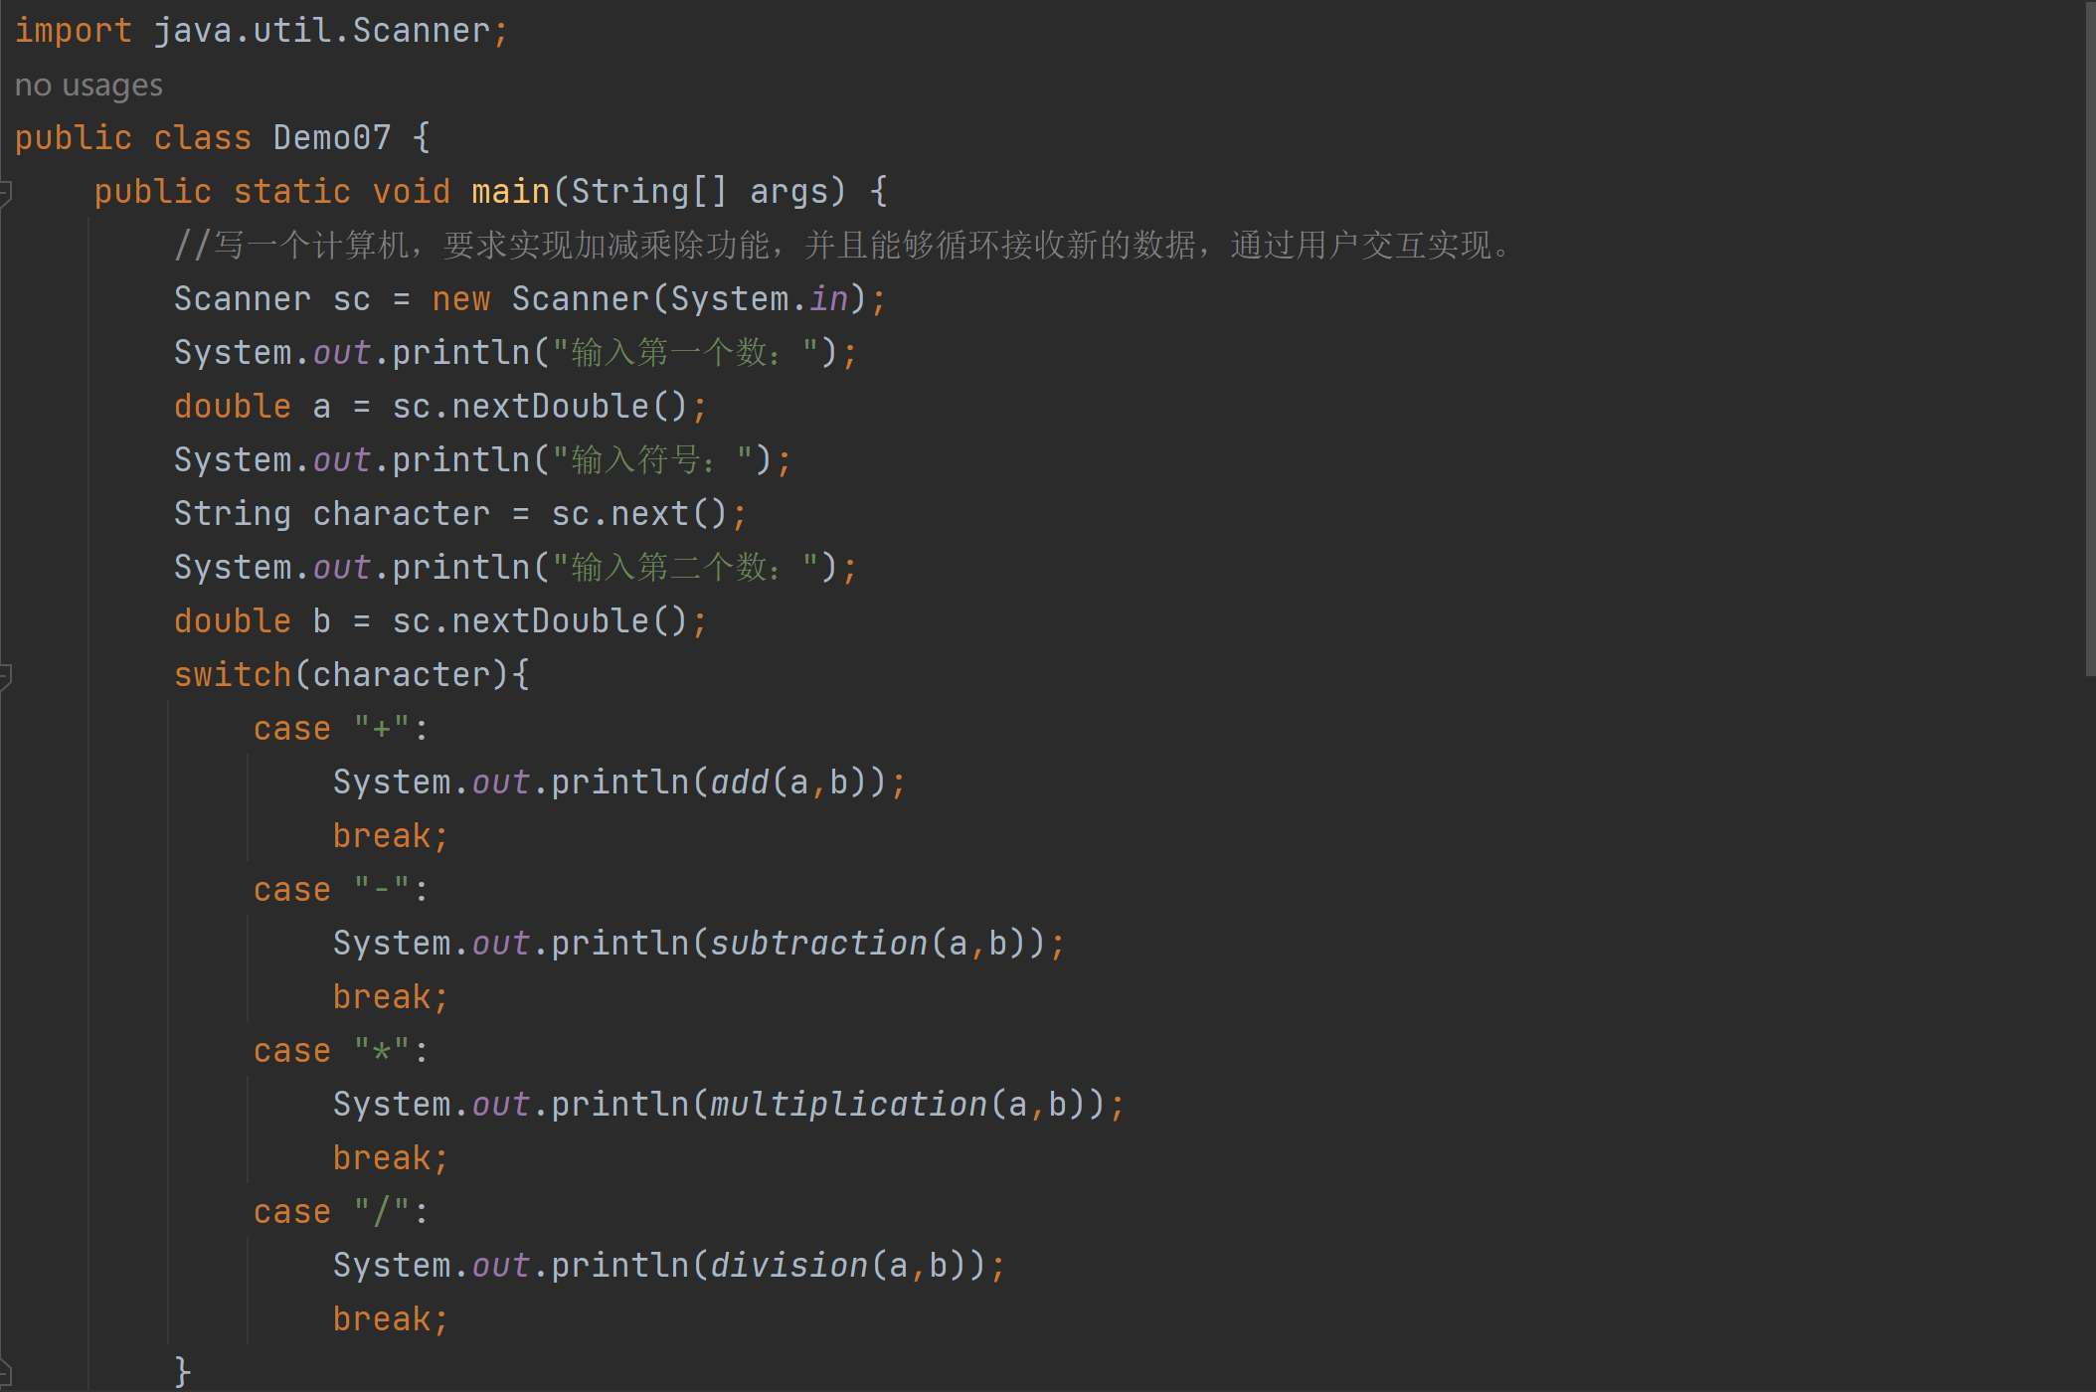The image size is (2096, 1392).
Task: Collapse the switch block fold marker
Action: (x=5, y=675)
